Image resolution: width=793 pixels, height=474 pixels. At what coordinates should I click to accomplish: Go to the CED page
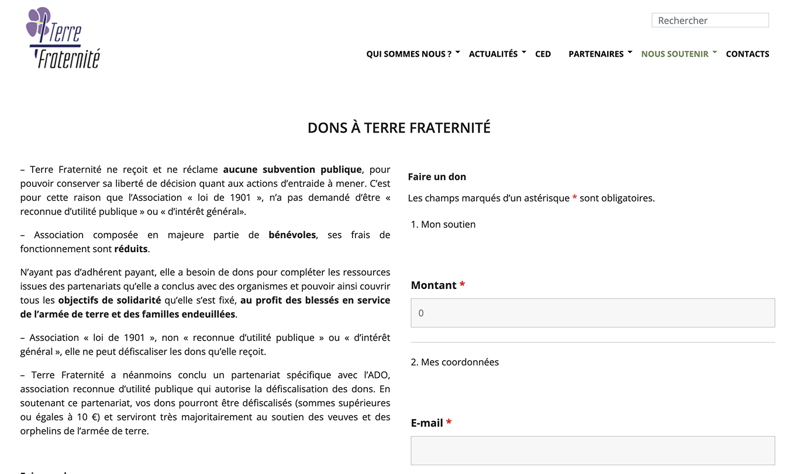coord(543,54)
